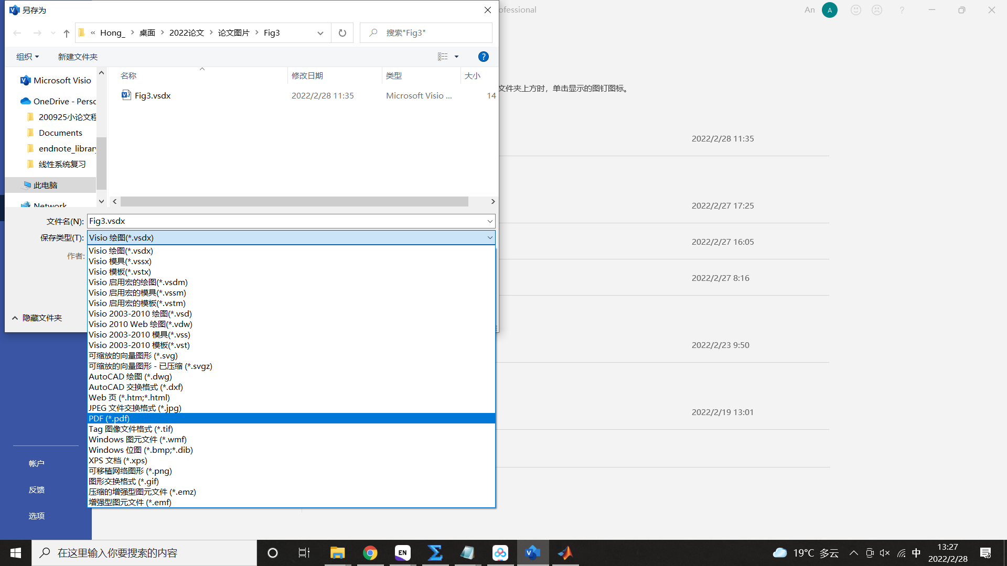This screenshot has width=1007, height=566.
Task: Open dialog help question mark icon
Action: (x=484, y=57)
